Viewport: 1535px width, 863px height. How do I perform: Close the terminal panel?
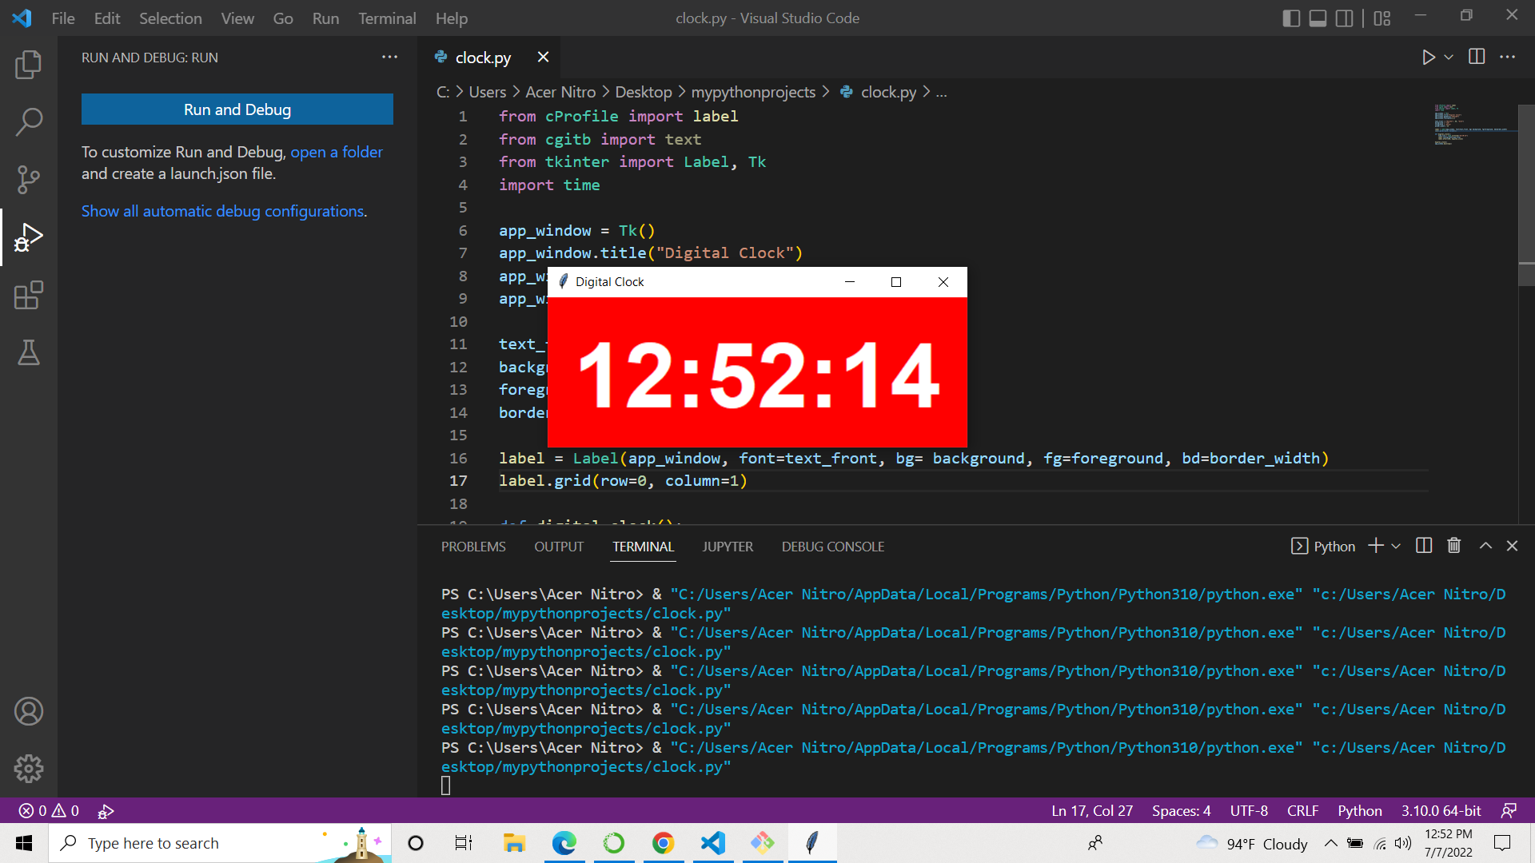pyautogui.click(x=1512, y=546)
